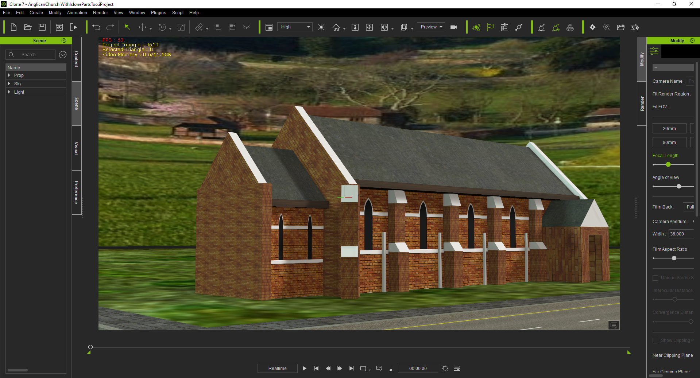Click the Scene search field

click(31, 54)
